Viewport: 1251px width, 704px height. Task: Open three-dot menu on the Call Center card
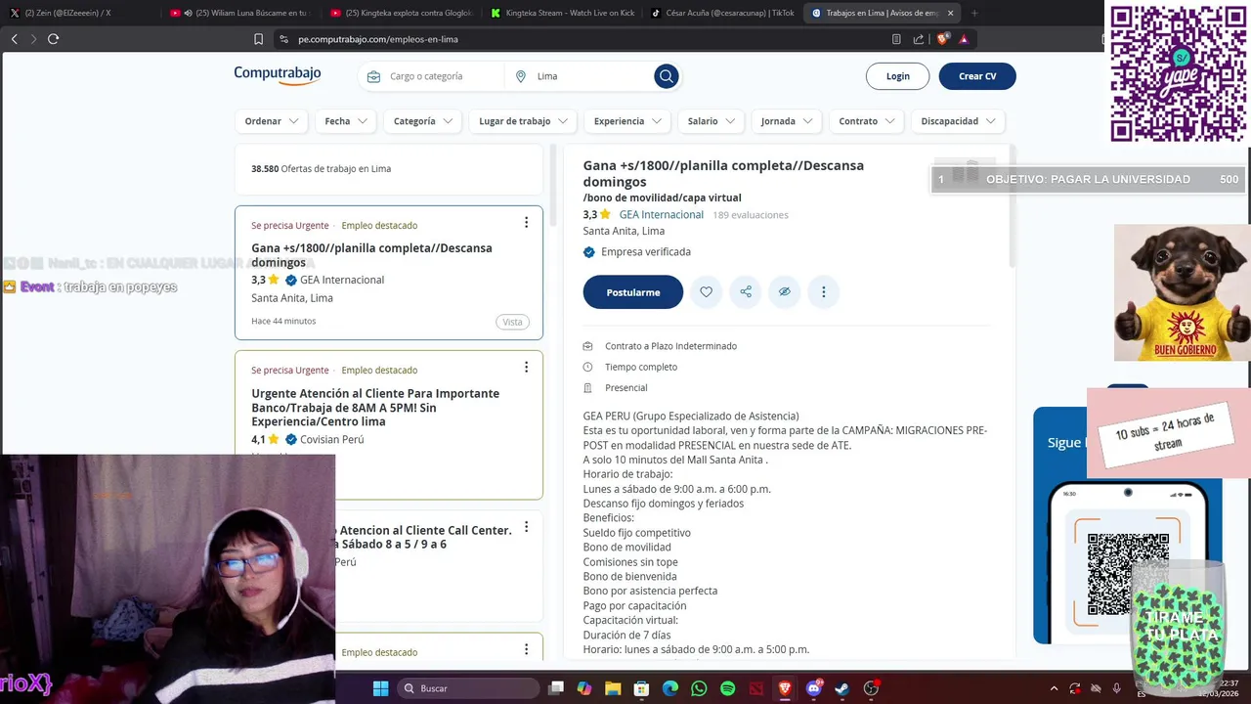coord(526,527)
